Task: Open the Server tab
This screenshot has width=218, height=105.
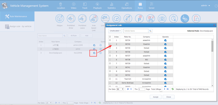Action: coord(151,6)
